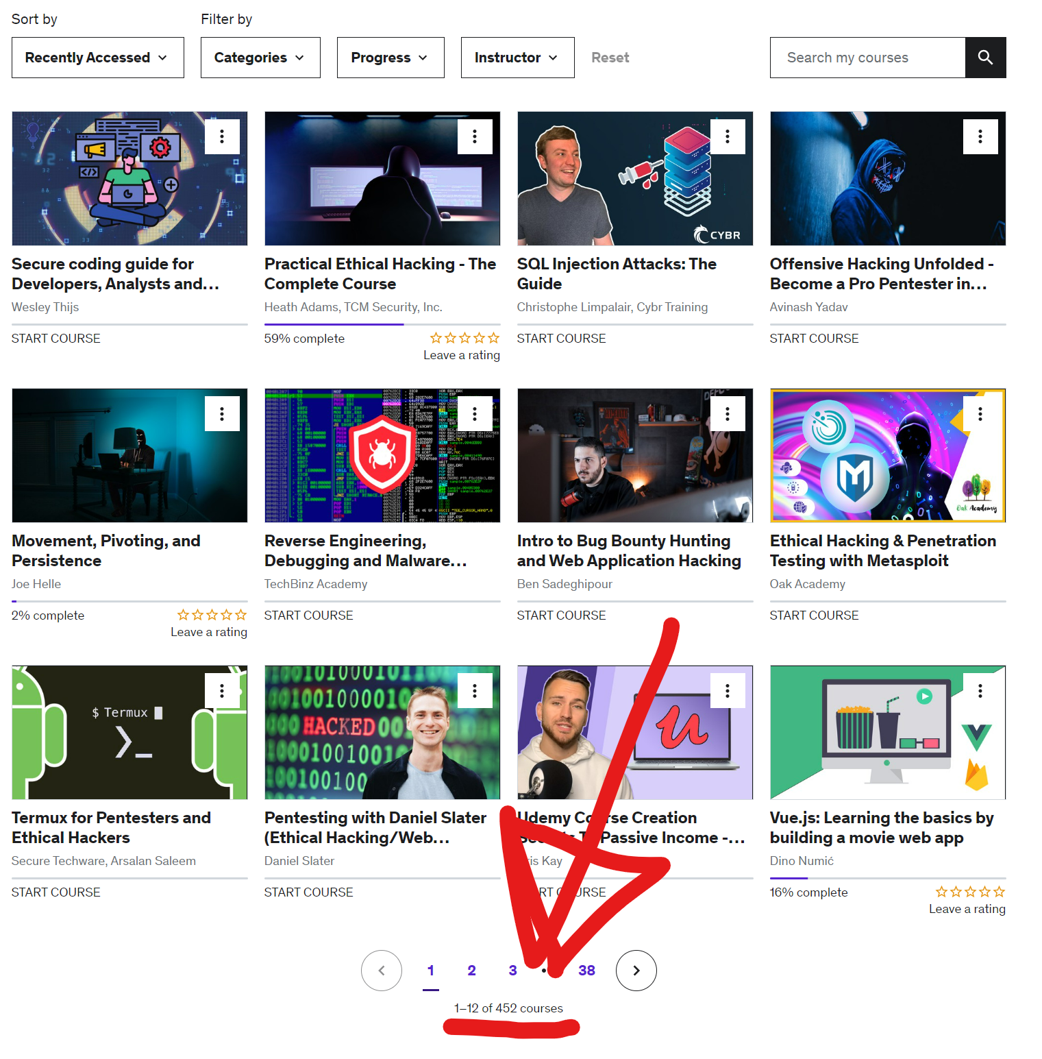
Task: Go to previous page with left arrow
Action: click(x=382, y=970)
